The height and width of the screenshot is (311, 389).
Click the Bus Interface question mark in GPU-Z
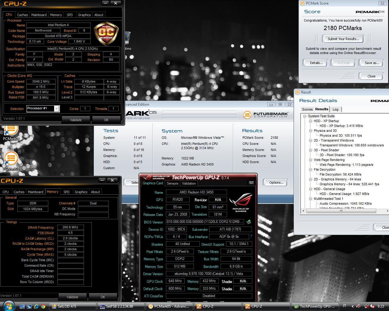251,237
